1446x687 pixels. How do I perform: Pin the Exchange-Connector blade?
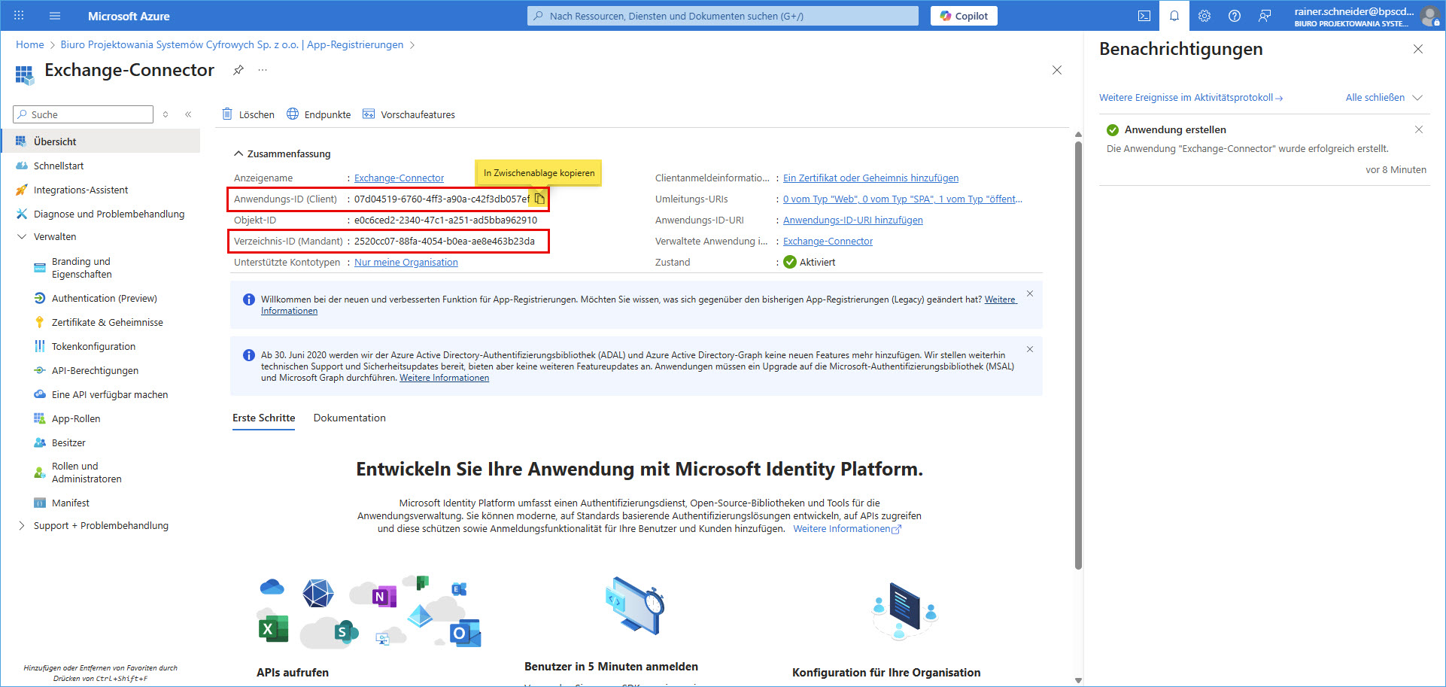(238, 70)
